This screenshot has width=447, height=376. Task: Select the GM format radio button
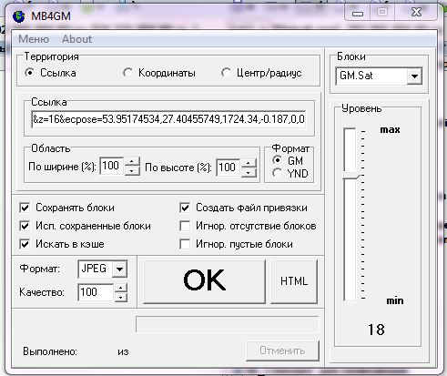coord(277,160)
